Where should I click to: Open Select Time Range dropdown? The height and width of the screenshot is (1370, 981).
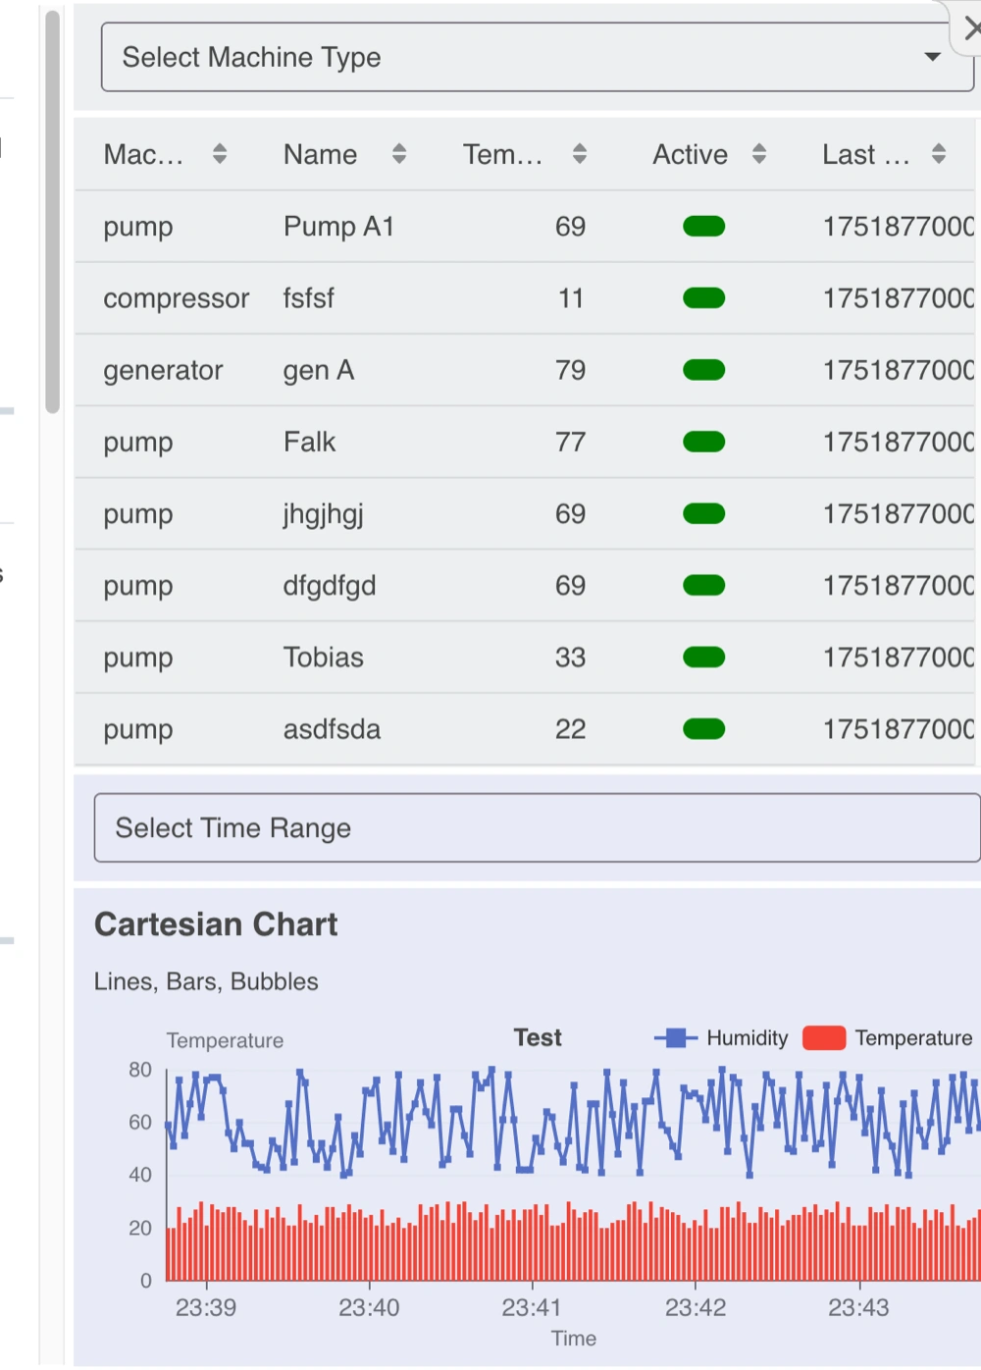pos(536,828)
